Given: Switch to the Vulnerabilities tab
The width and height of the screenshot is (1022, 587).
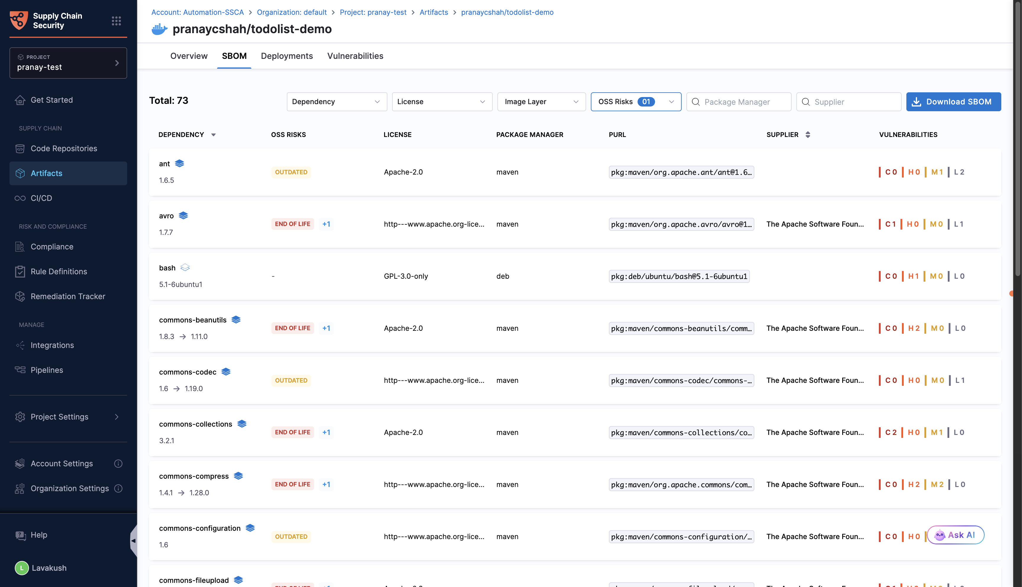Looking at the screenshot, I should click(x=355, y=56).
